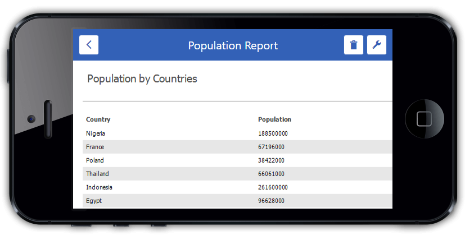Tap Indonesia's population value 261600000
Viewport: 465px width, 240px height.
coord(273,187)
